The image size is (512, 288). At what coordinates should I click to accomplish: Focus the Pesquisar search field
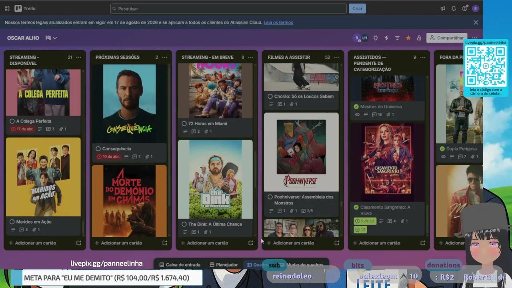[228, 8]
